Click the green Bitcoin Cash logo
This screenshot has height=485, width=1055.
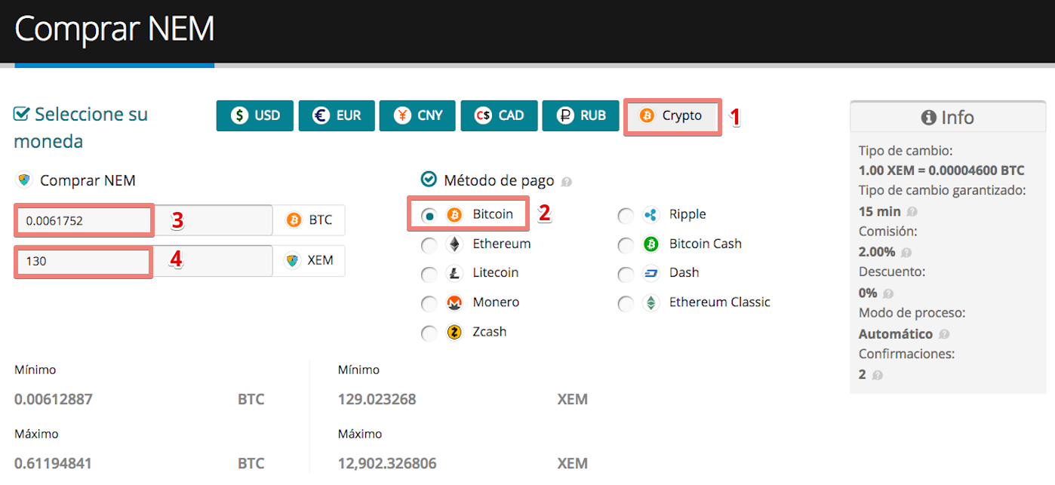[651, 244]
